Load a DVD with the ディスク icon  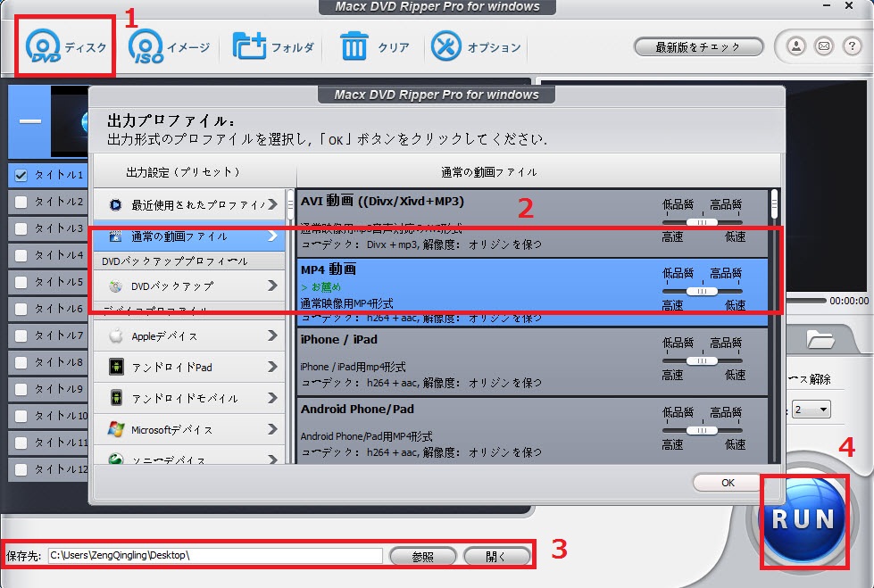43,46
